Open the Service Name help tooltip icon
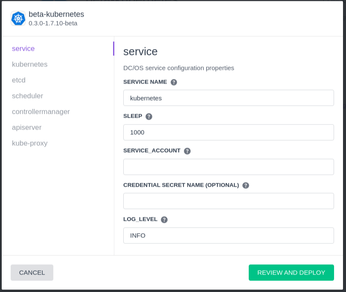This screenshot has width=346, height=292. coord(174,82)
